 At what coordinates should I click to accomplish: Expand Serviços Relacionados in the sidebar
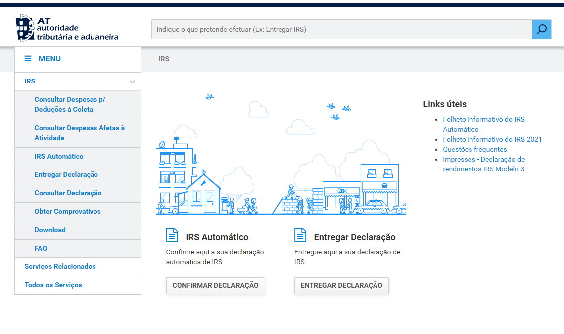[x=60, y=266]
